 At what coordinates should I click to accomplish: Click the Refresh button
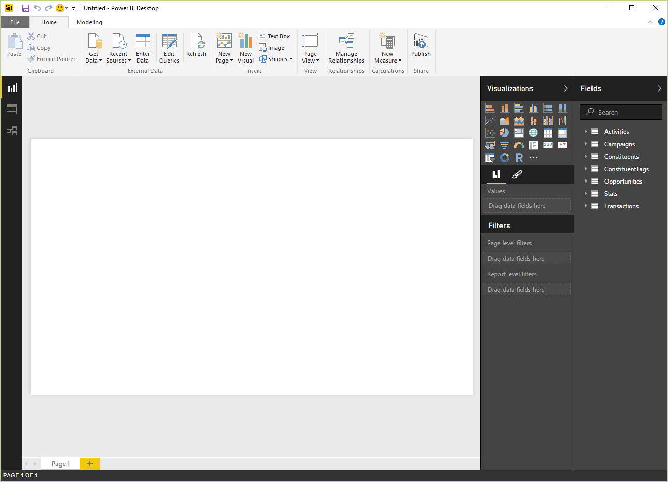pyautogui.click(x=196, y=45)
